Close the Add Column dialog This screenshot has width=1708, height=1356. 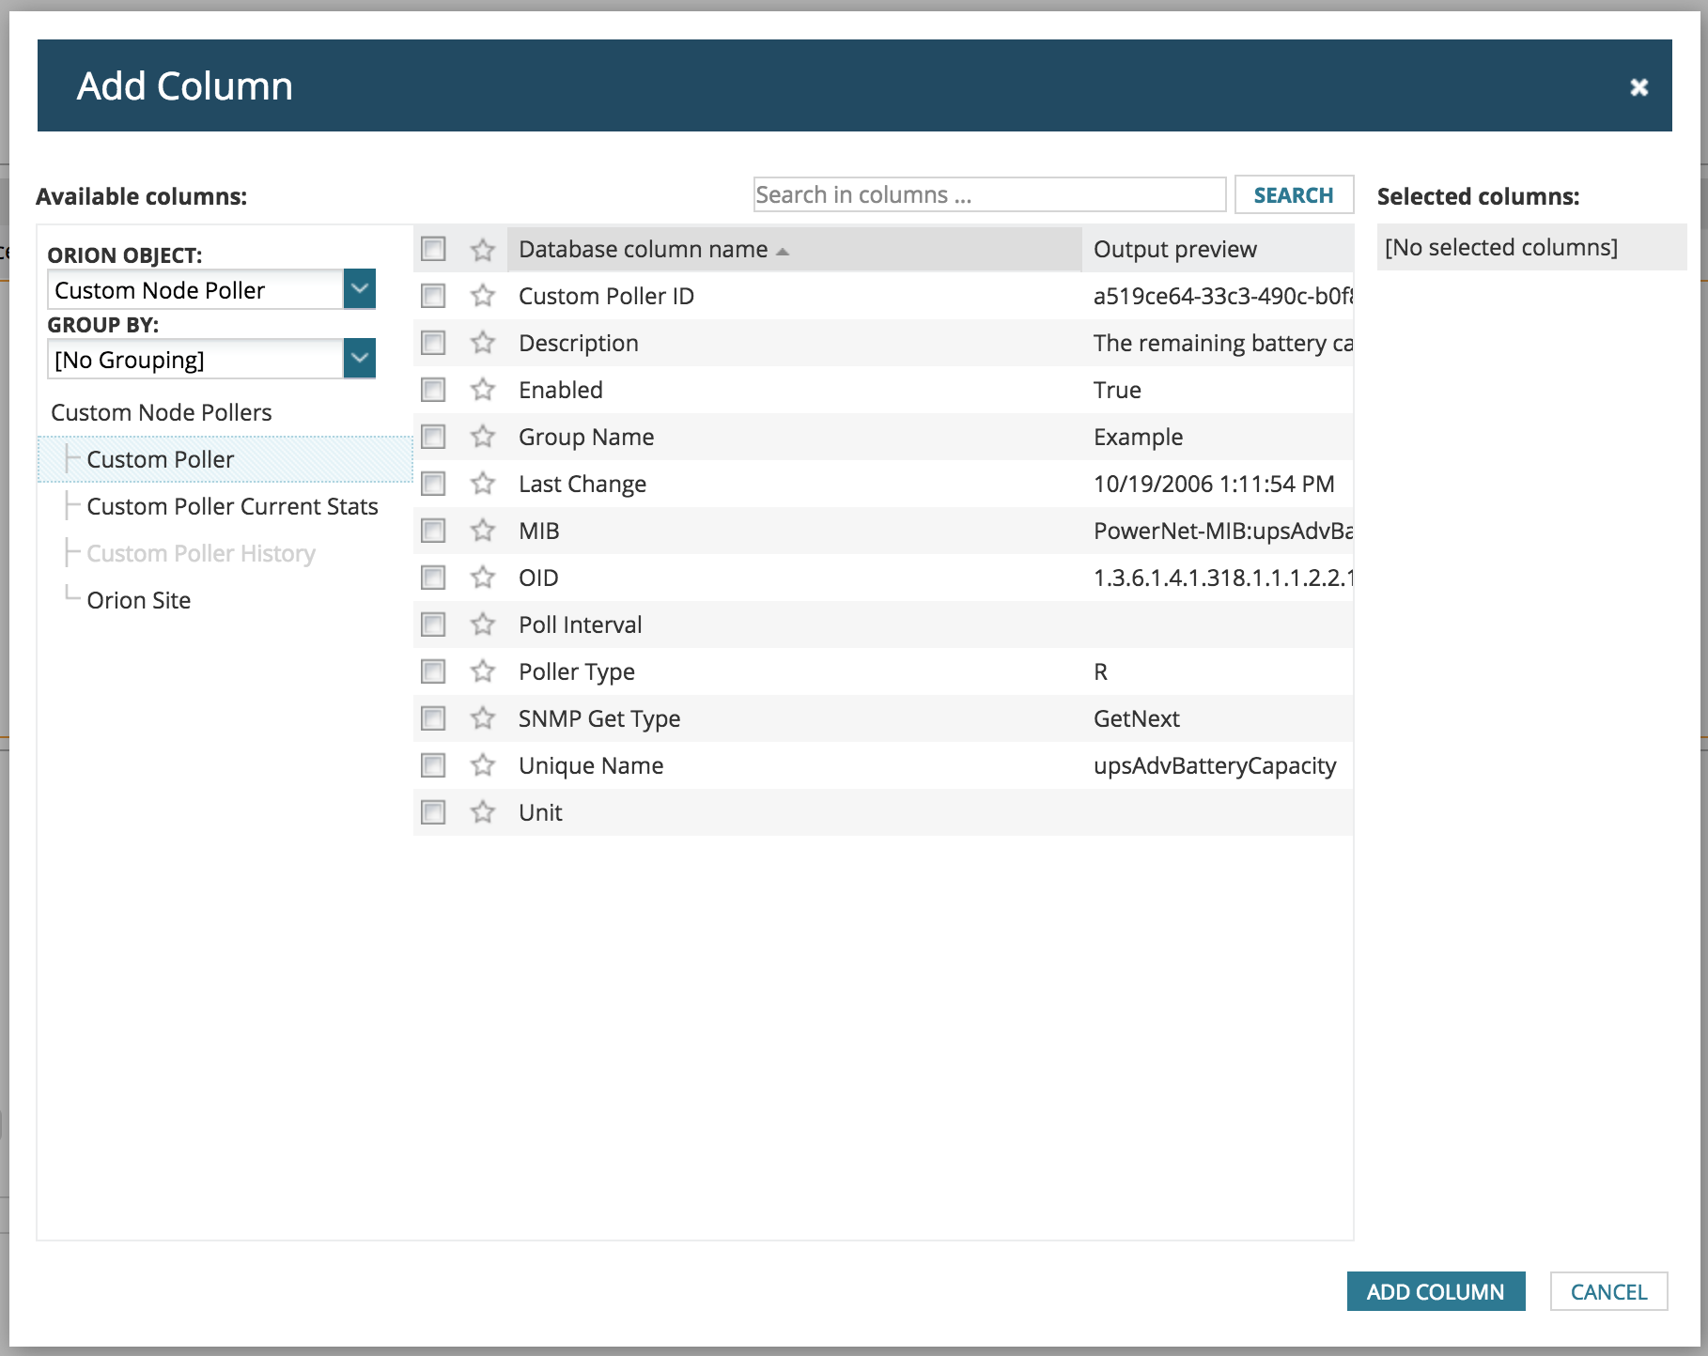(x=1639, y=87)
